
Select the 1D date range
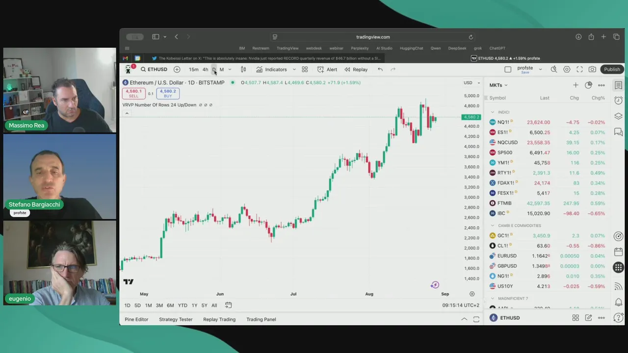click(127, 305)
